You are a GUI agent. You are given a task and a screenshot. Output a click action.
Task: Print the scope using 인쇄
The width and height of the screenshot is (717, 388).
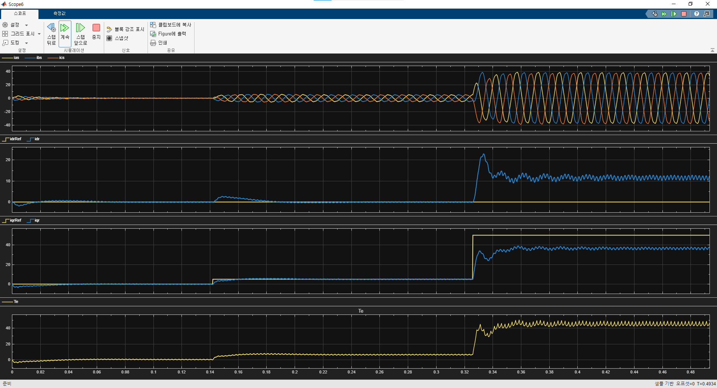pos(158,43)
